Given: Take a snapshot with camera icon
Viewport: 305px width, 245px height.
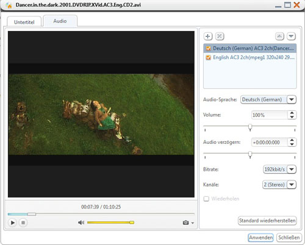Looking at the screenshot, I should tap(185, 222).
